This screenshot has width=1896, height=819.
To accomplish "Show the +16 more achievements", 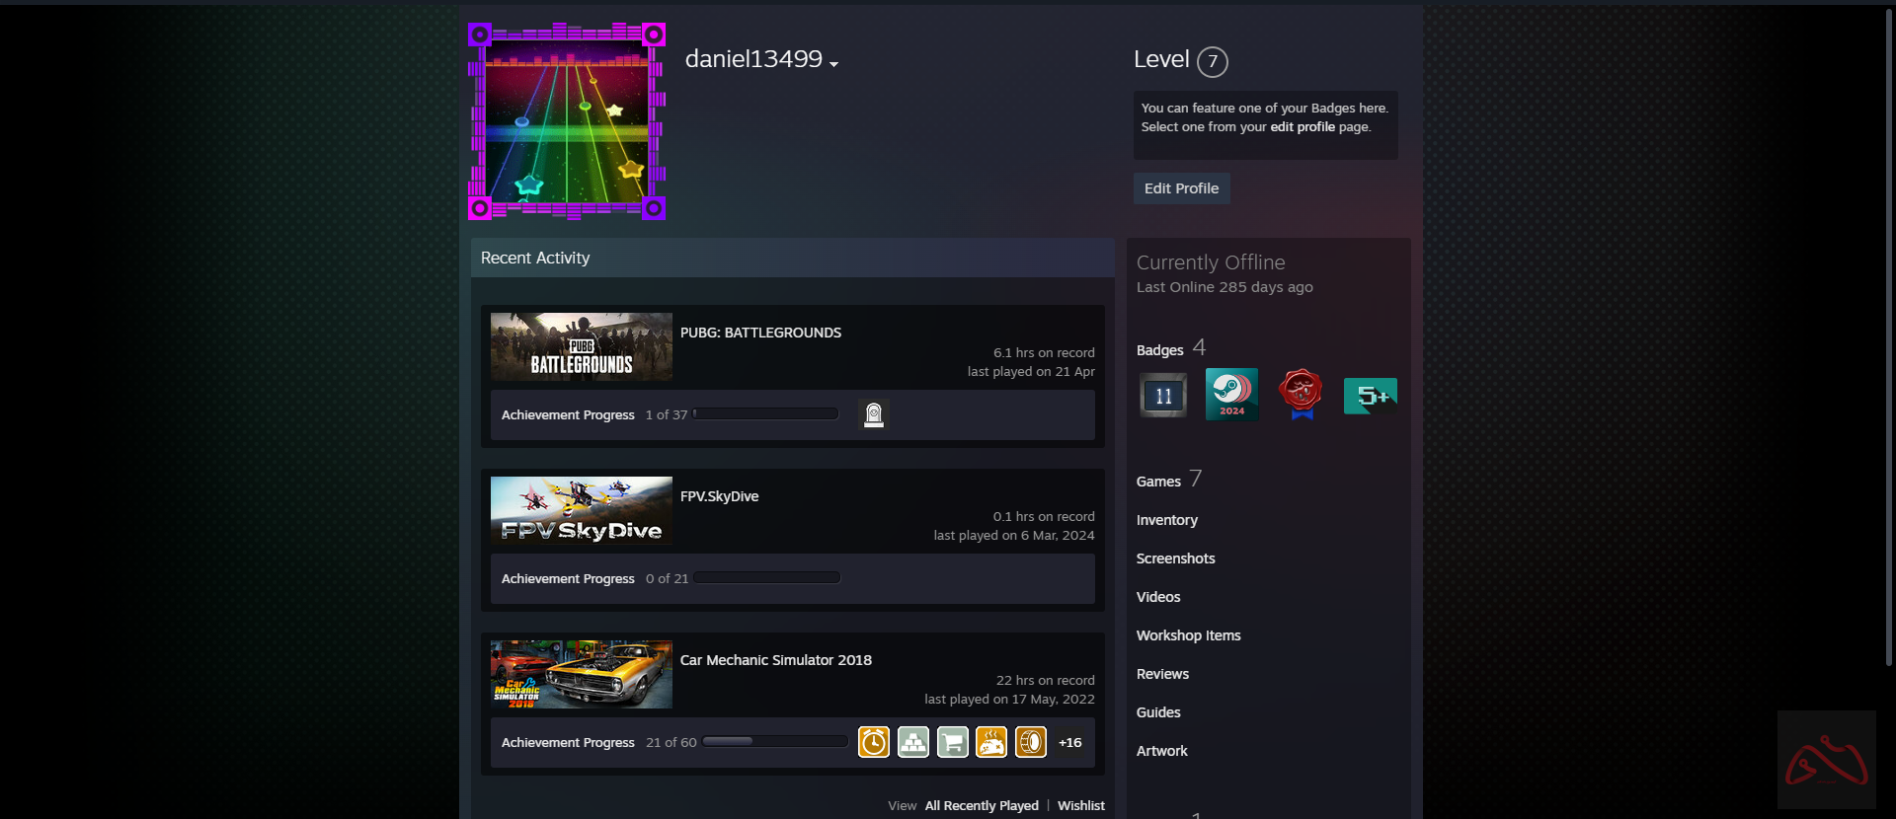I will [x=1069, y=742].
